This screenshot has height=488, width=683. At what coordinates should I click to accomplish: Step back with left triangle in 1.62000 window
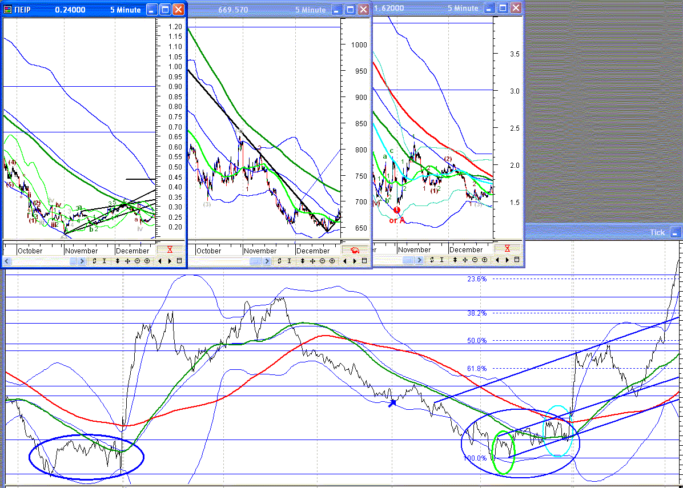tap(497, 260)
